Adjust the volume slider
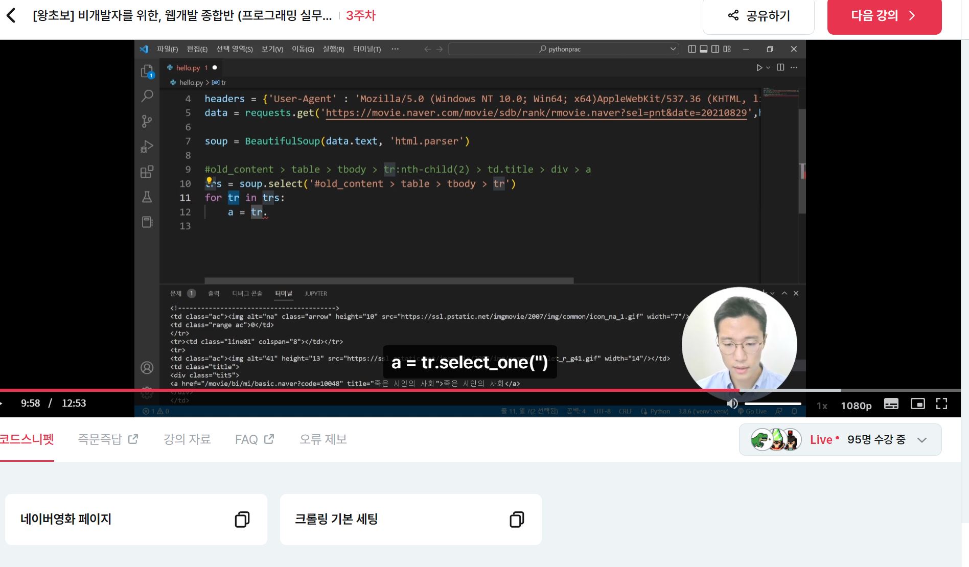 [773, 404]
